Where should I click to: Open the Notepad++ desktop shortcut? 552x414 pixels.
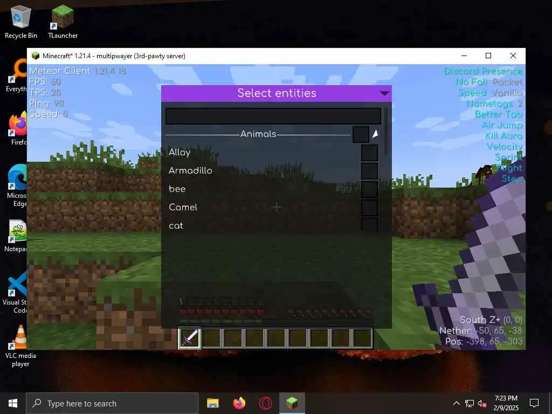[x=16, y=236]
